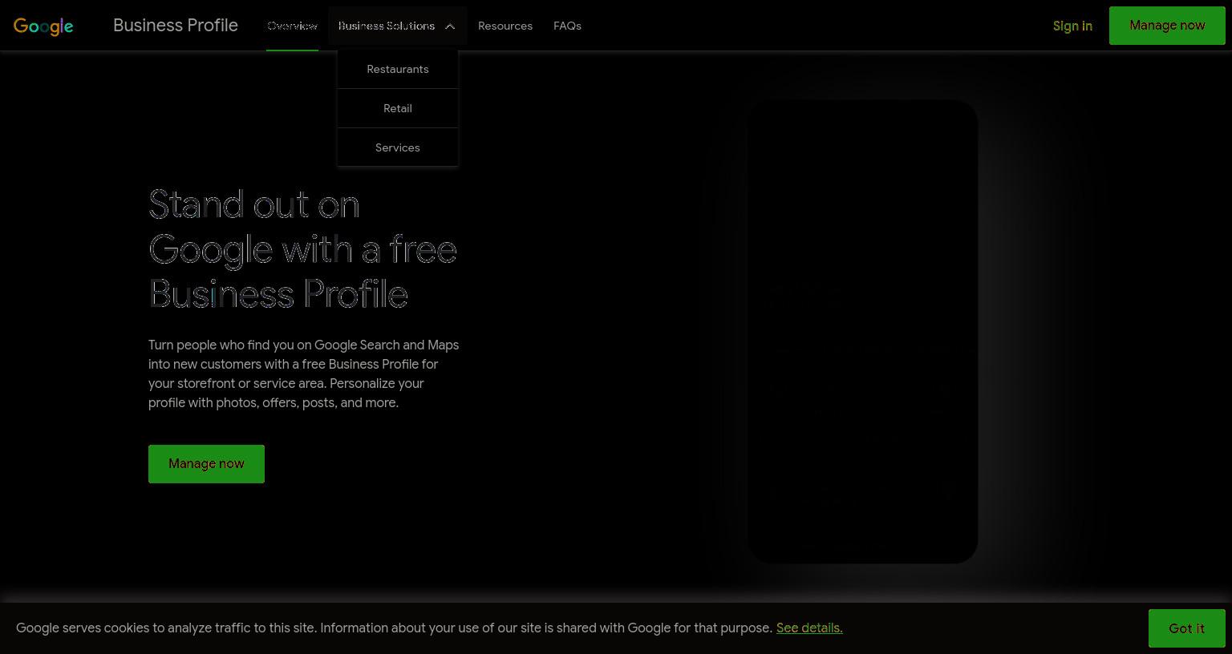
Task: Click Manage now below the hero text
Action: [206, 464]
